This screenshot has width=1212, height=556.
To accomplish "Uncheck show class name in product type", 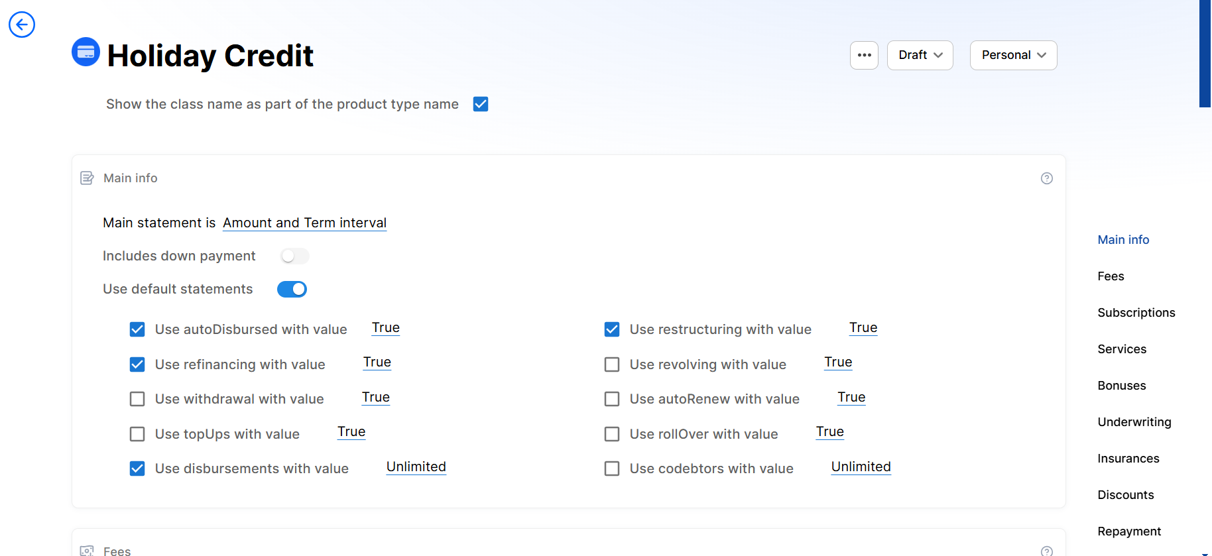I will tap(481, 104).
